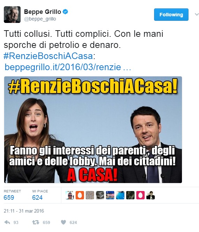
Task: Expand the tweet options chevron
Action: tap(197, 15)
